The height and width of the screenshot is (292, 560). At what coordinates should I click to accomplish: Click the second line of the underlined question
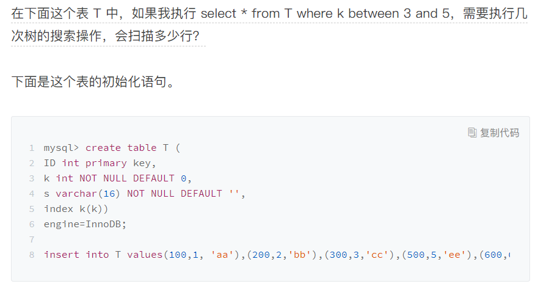pyautogui.click(x=106, y=36)
